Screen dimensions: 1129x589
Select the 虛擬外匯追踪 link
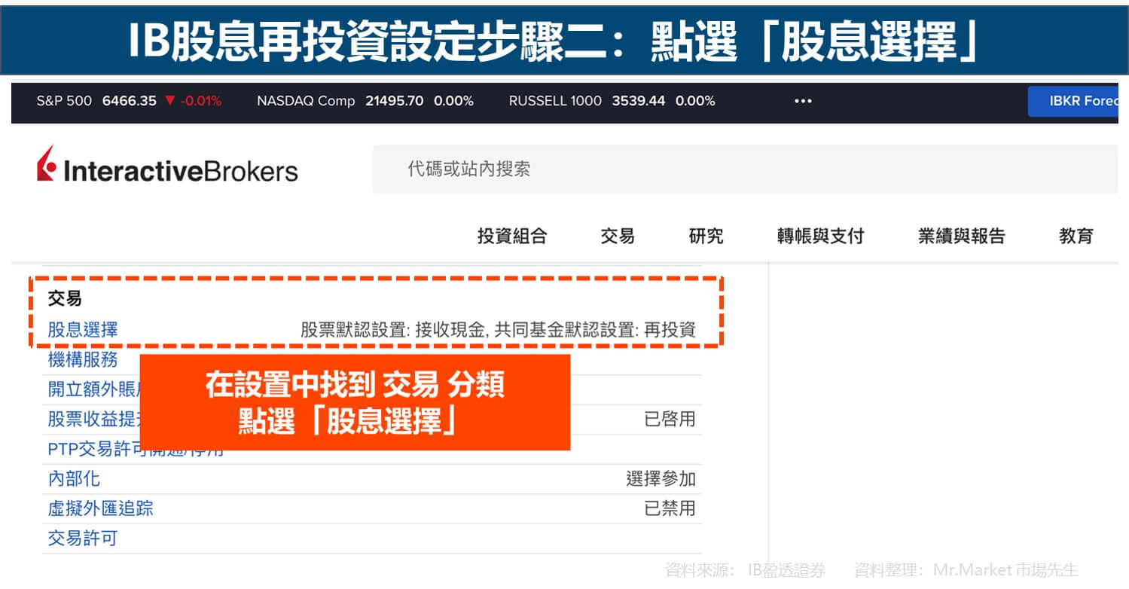[100, 508]
